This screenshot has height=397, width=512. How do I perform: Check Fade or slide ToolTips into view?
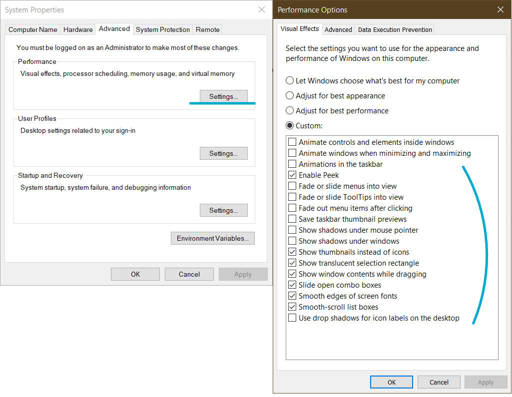click(292, 197)
